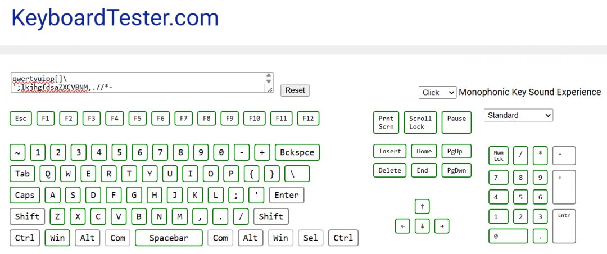This screenshot has height=254, width=607.
Task: Click the tilde key on keyboard
Action: pos(17,152)
